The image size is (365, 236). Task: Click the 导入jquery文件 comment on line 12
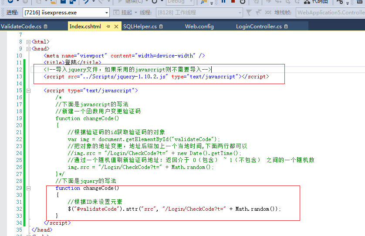pyautogui.click(x=128, y=70)
